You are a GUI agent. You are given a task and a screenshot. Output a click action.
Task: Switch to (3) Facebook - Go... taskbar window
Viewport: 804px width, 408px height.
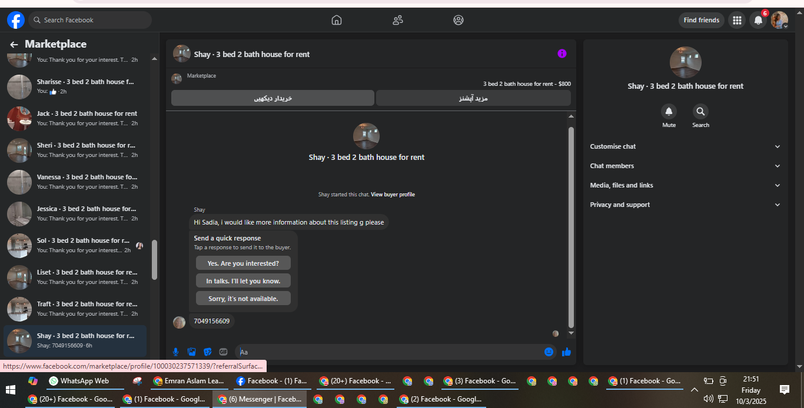(480, 381)
